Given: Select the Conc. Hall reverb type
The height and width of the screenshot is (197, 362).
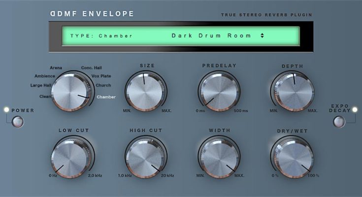Looking at the screenshot, I should point(91,67).
